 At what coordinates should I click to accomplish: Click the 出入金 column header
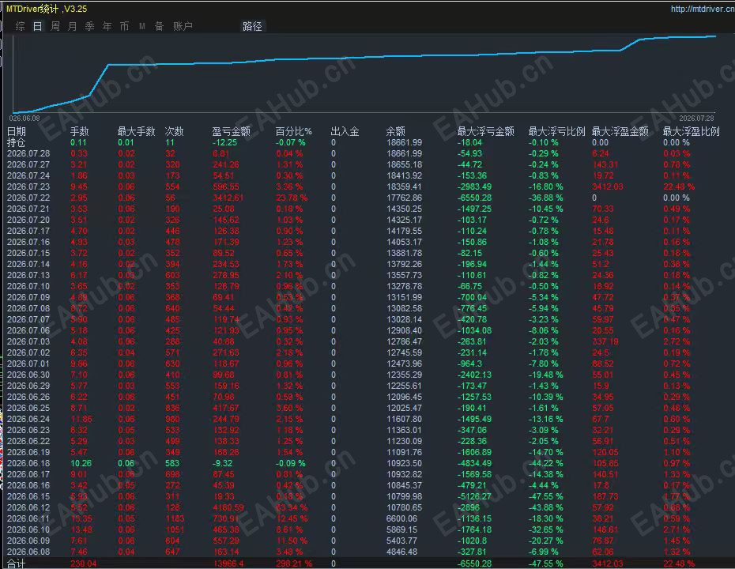[345, 131]
